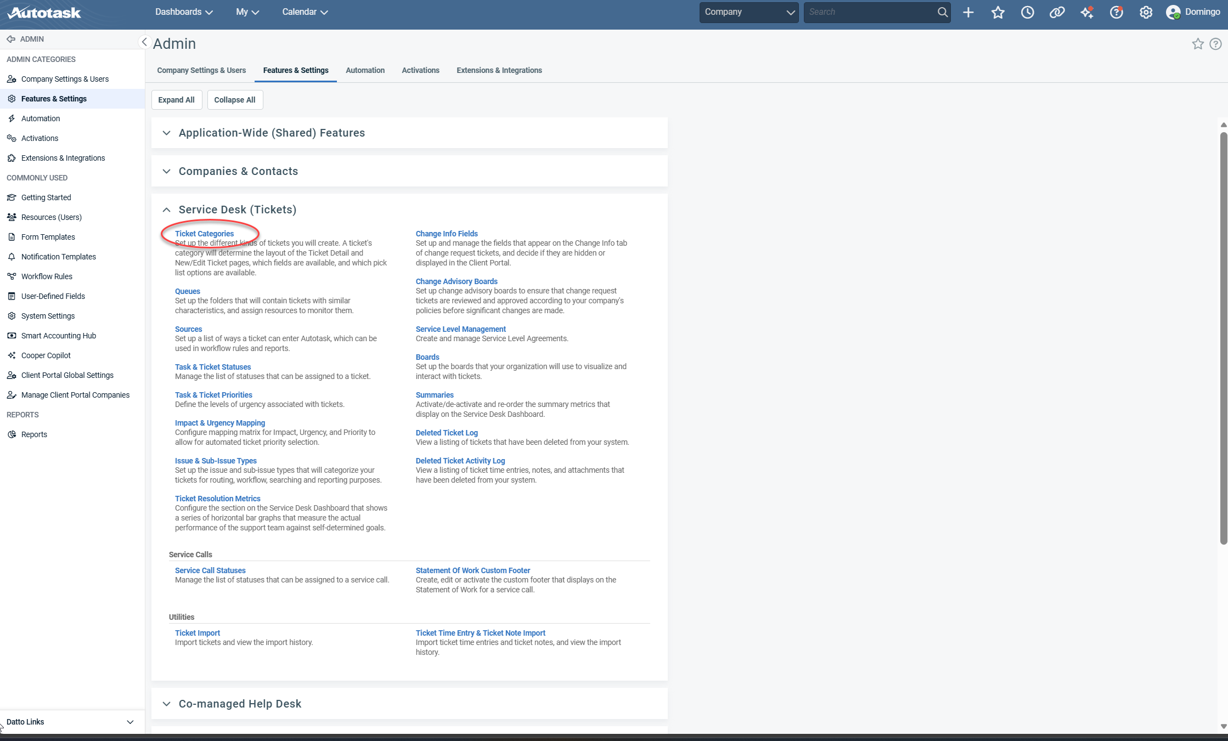Open the recent history clock icon

pos(1027,12)
